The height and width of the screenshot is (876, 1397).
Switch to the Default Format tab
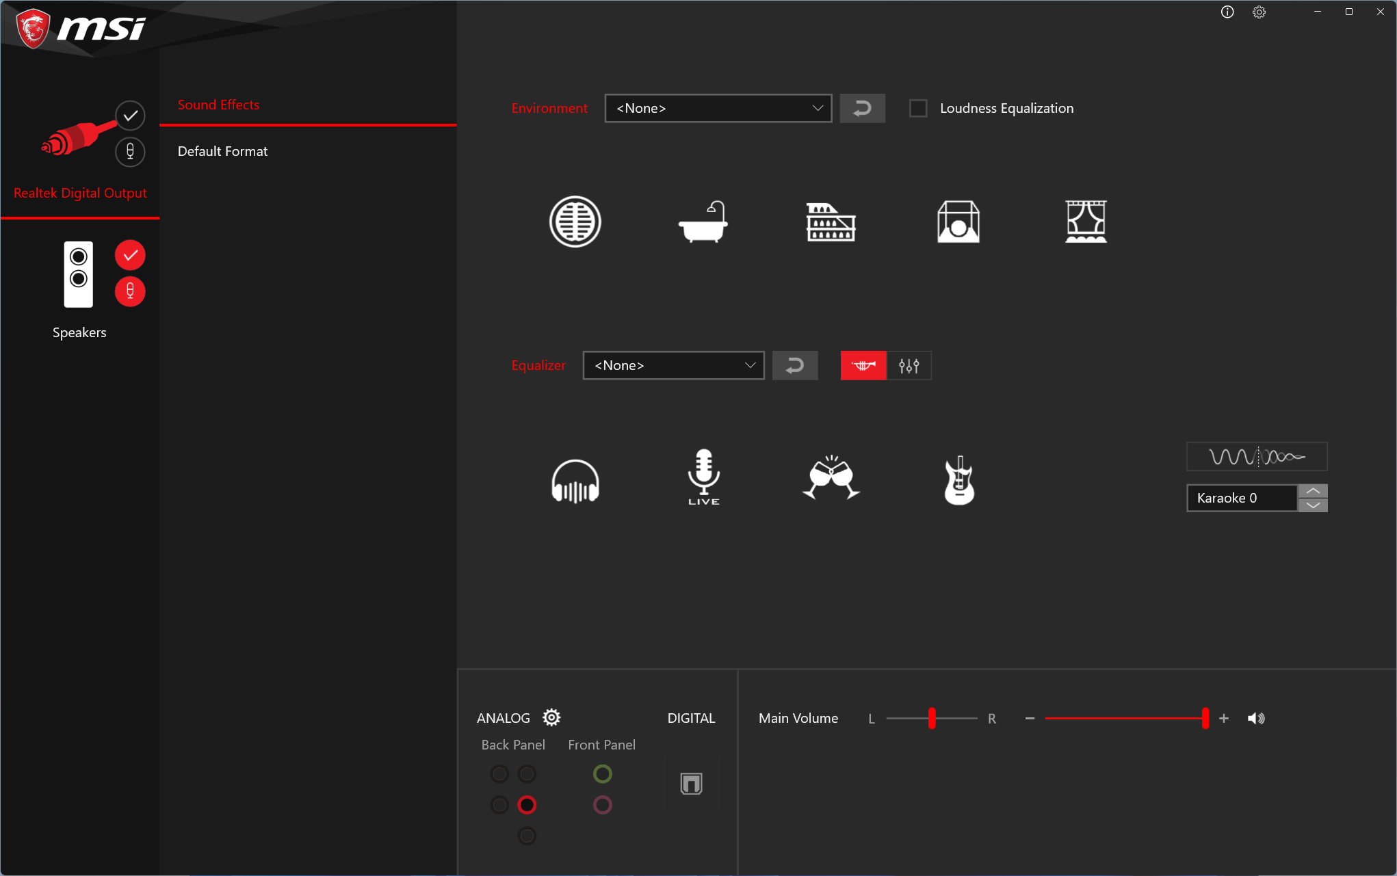click(223, 150)
